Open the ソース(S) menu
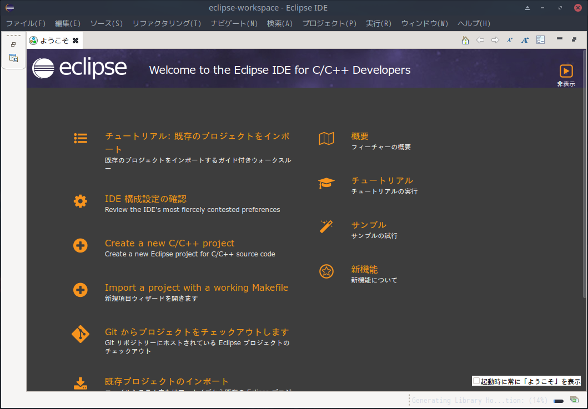The height and width of the screenshot is (409, 588). tap(106, 23)
